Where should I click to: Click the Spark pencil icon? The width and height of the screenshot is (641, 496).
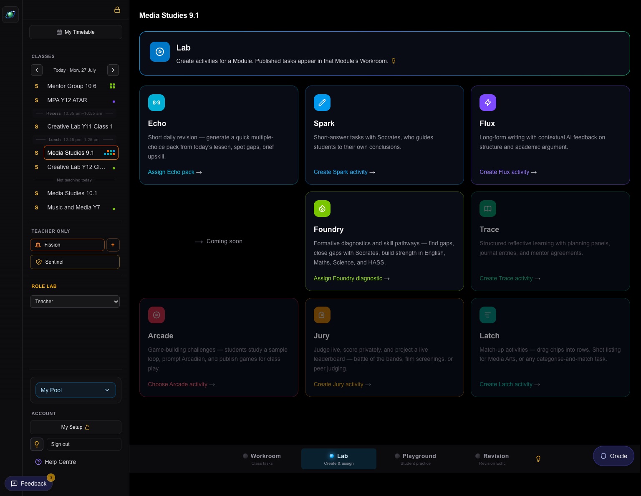(x=322, y=103)
